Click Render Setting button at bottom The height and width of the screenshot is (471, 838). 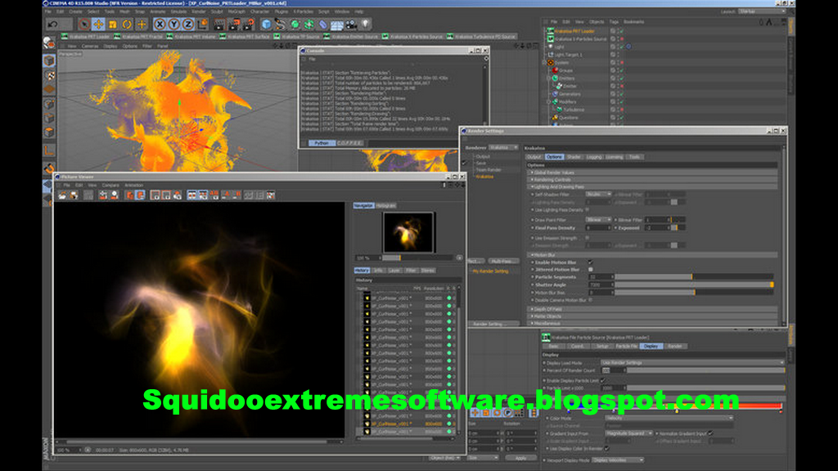(493, 324)
